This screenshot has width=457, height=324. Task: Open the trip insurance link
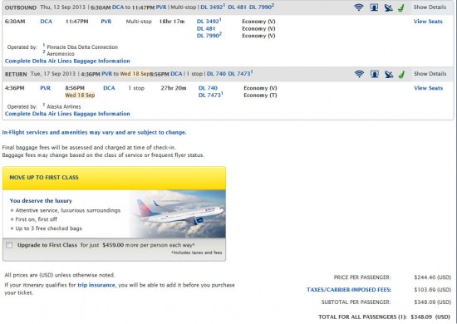coord(96,285)
